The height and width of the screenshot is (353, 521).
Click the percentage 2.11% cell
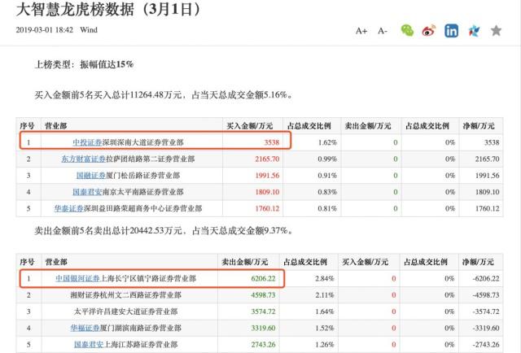point(325,295)
